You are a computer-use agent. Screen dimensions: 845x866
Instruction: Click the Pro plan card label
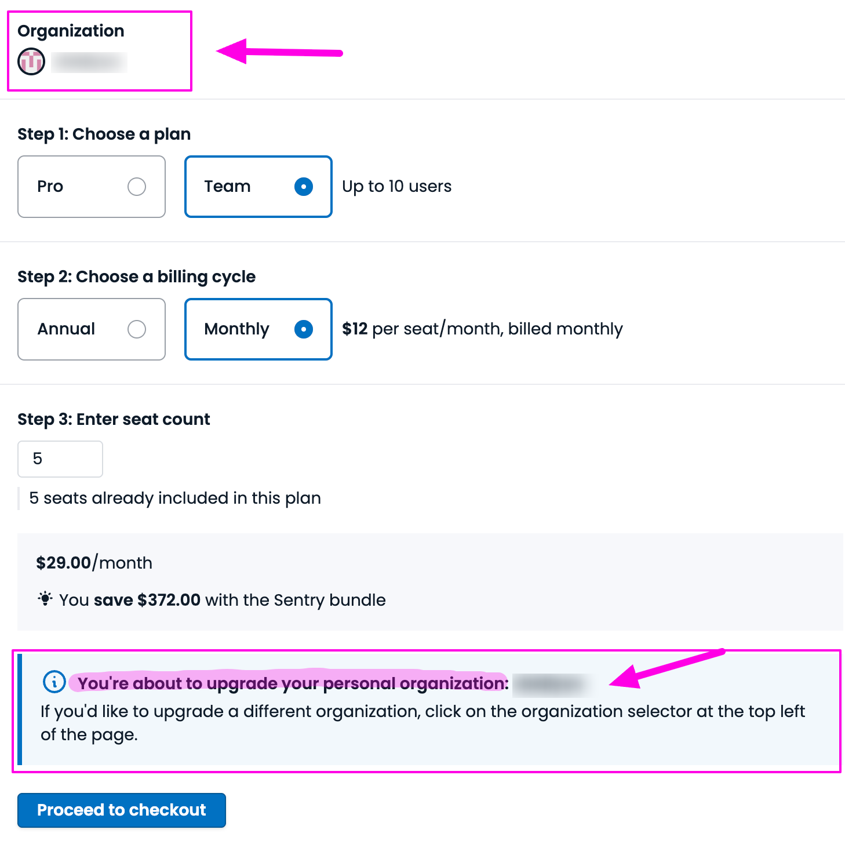pyautogui.click(x=50, y=187)
